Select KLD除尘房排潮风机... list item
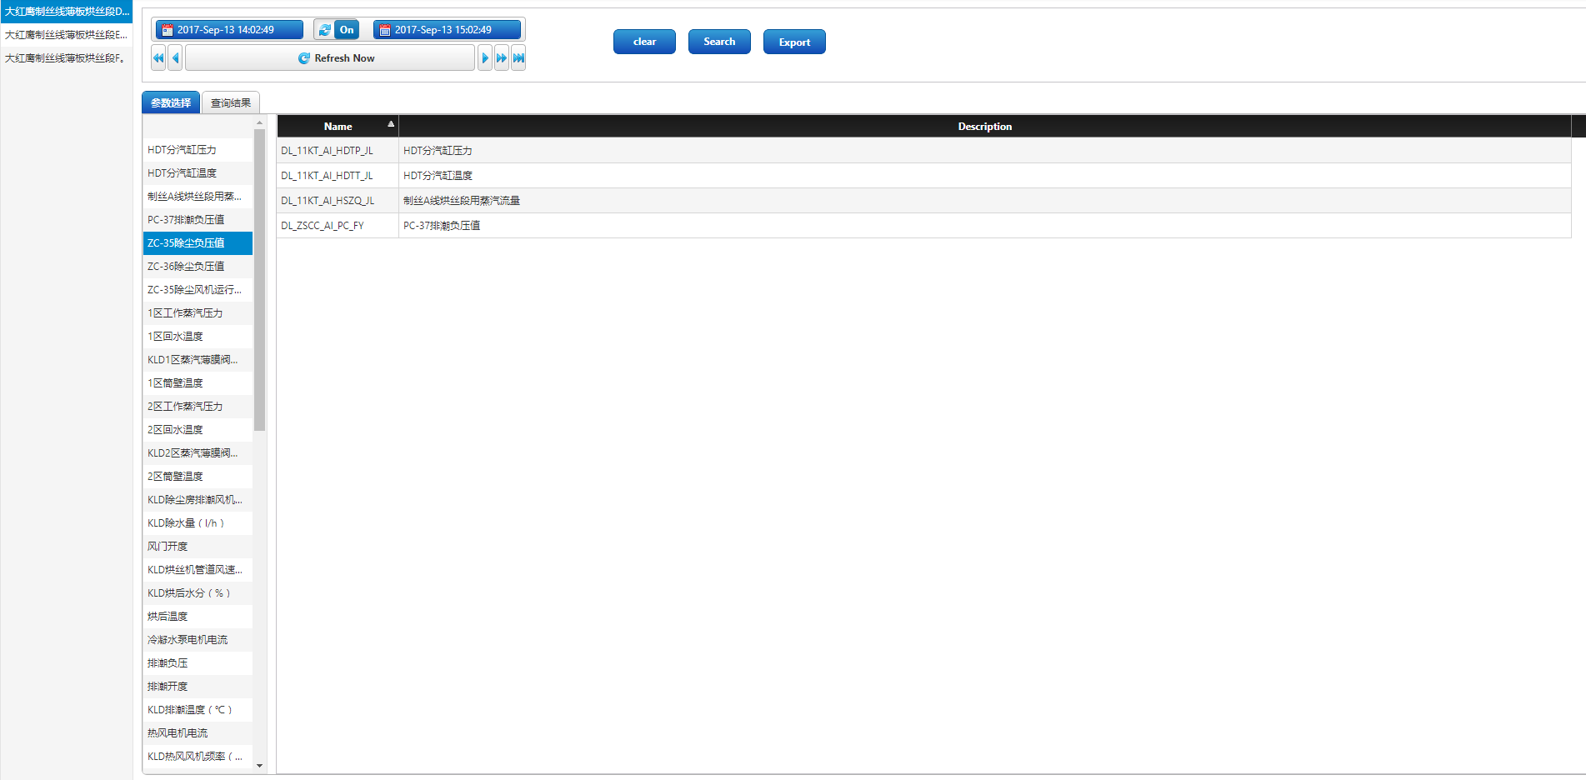This screenshot has height=780, width=1586. pyautogui.click(x=198, y=500)
